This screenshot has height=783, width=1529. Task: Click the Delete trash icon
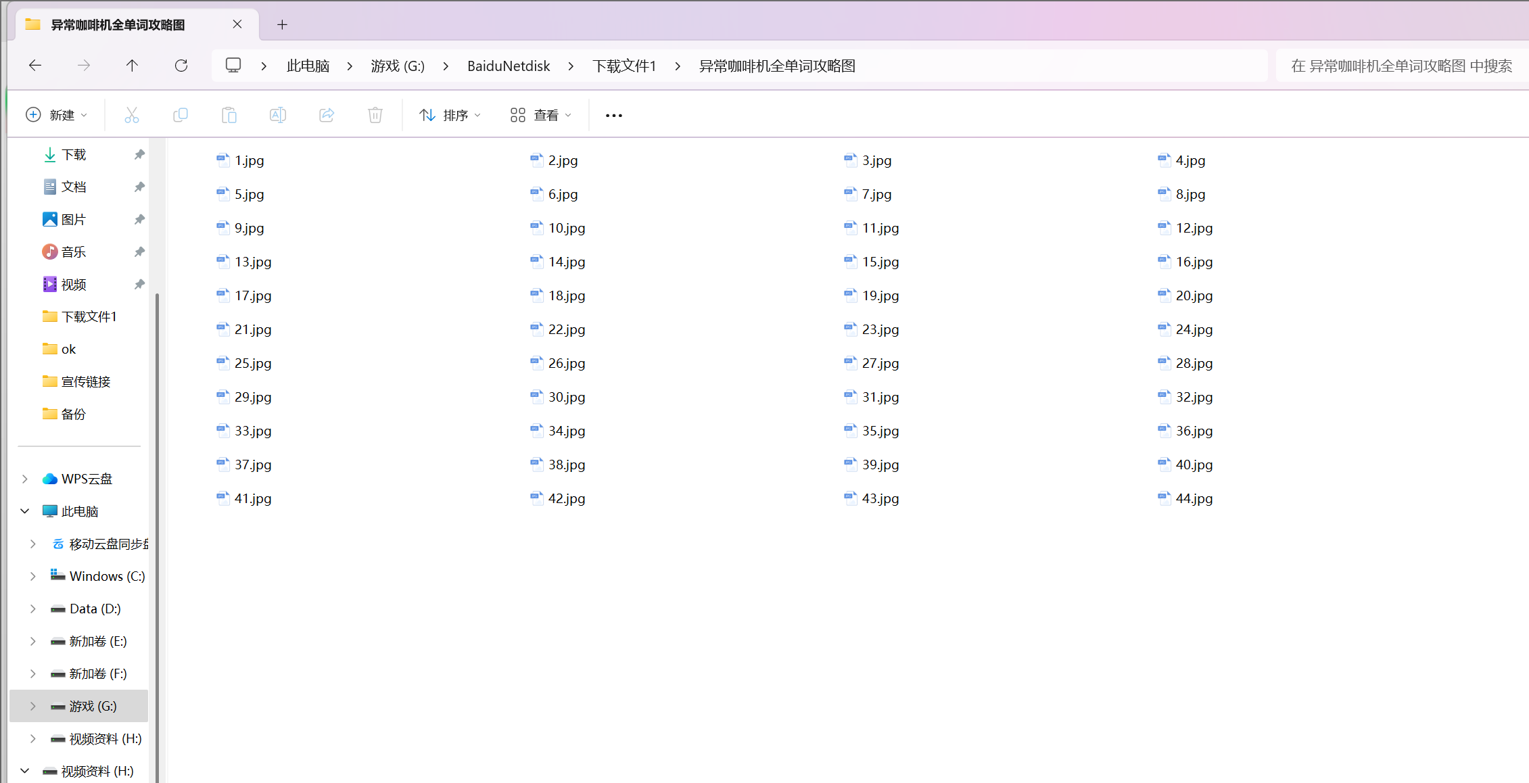pyautogui.click(x=375, y=115)
